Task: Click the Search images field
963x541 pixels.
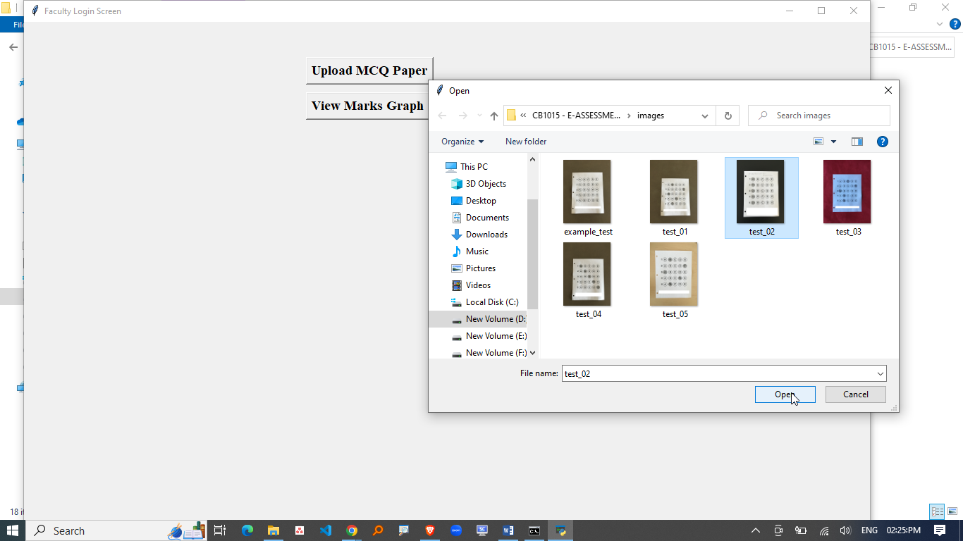Action: (819, 116)
